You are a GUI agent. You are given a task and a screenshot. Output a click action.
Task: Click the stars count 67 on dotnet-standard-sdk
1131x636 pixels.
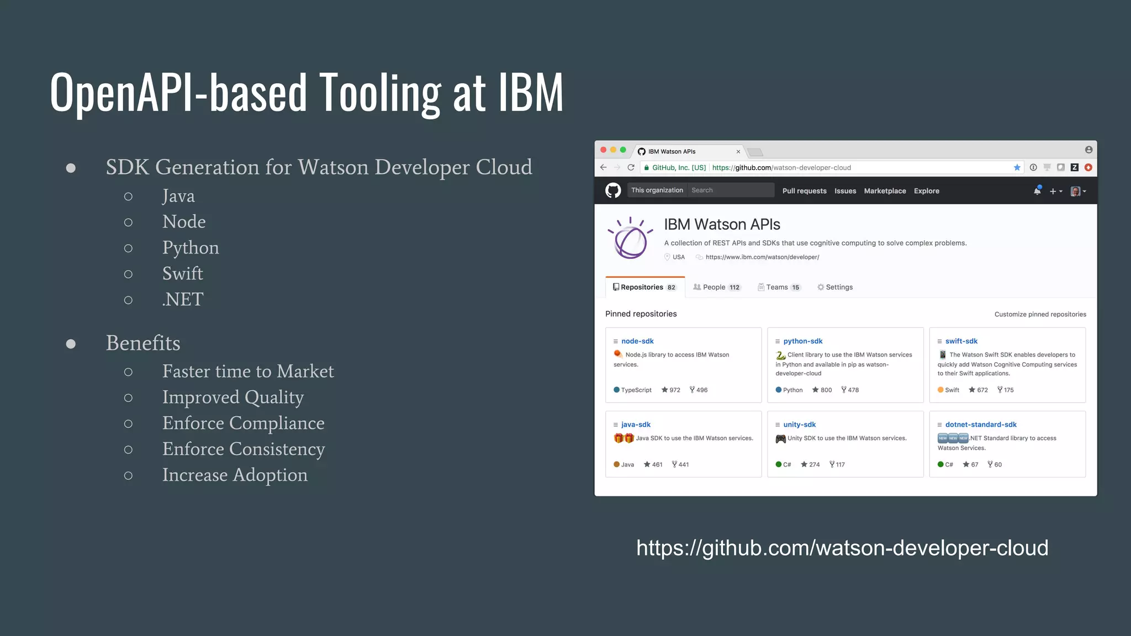pos(970,464)
